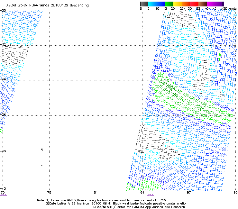The image size is (238, 209).
Task: Click the ">50 knots" legend label
Action: pos(229,8)
